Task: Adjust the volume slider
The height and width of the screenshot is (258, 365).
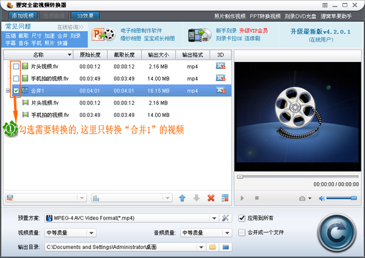Action: click(x=341, y=198)
